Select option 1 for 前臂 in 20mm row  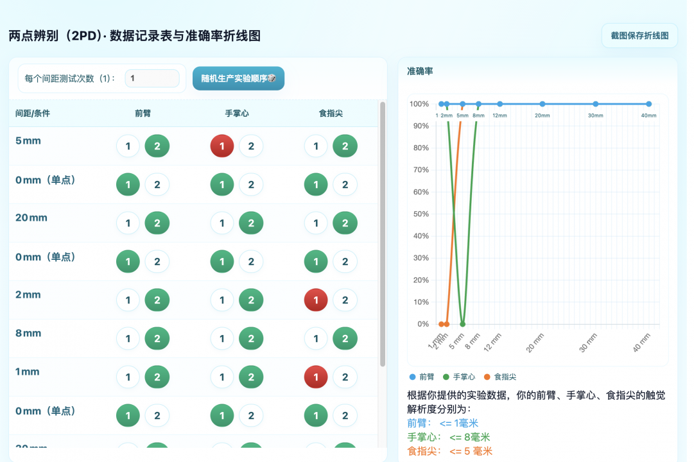[x=128, y=223]
